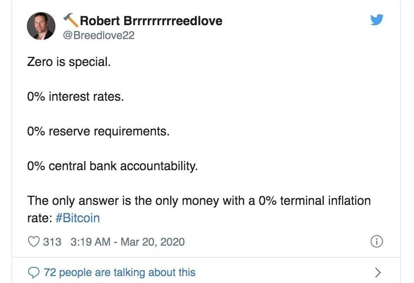Open the "72 people are talking about this" link
This screenshot has height=283, width=414.
(120, 272)
